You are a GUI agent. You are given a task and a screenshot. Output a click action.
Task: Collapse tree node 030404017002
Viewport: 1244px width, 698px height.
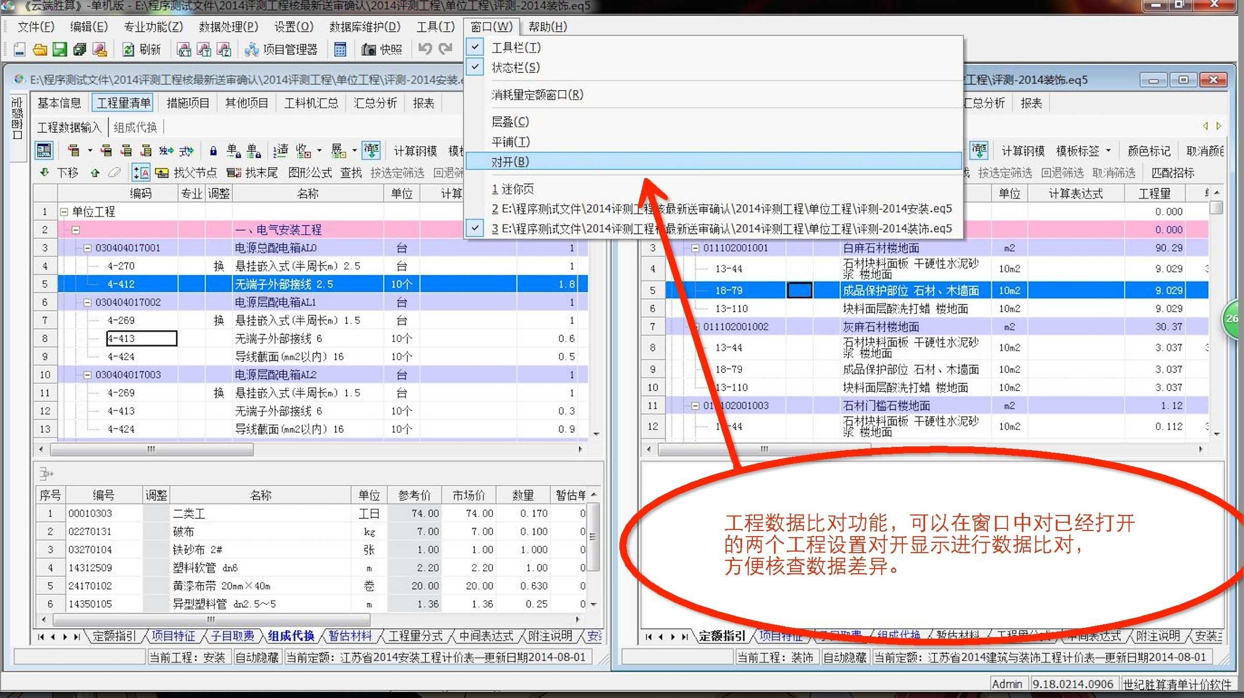point(88,302)
